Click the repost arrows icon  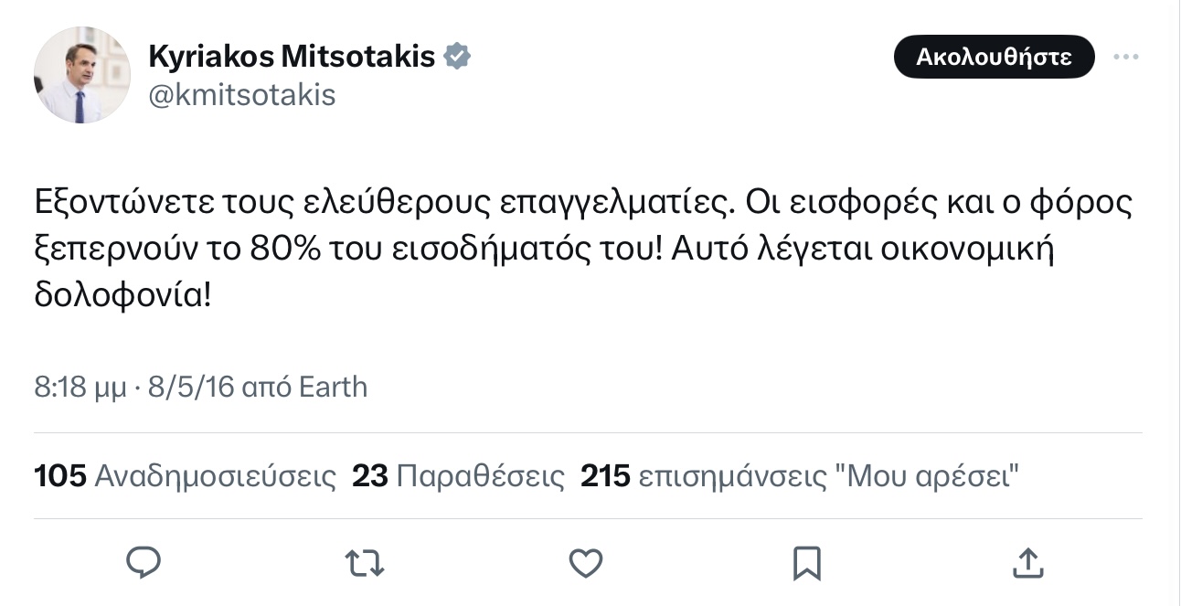point(365,562)
